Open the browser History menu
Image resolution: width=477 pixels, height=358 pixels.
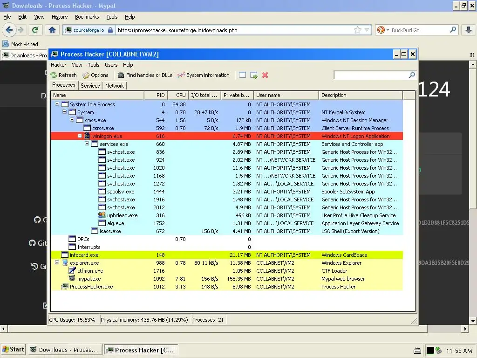tap(60, 17)
